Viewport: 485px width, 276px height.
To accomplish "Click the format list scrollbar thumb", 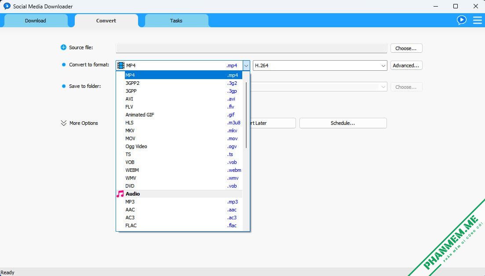I will point(246,115).
